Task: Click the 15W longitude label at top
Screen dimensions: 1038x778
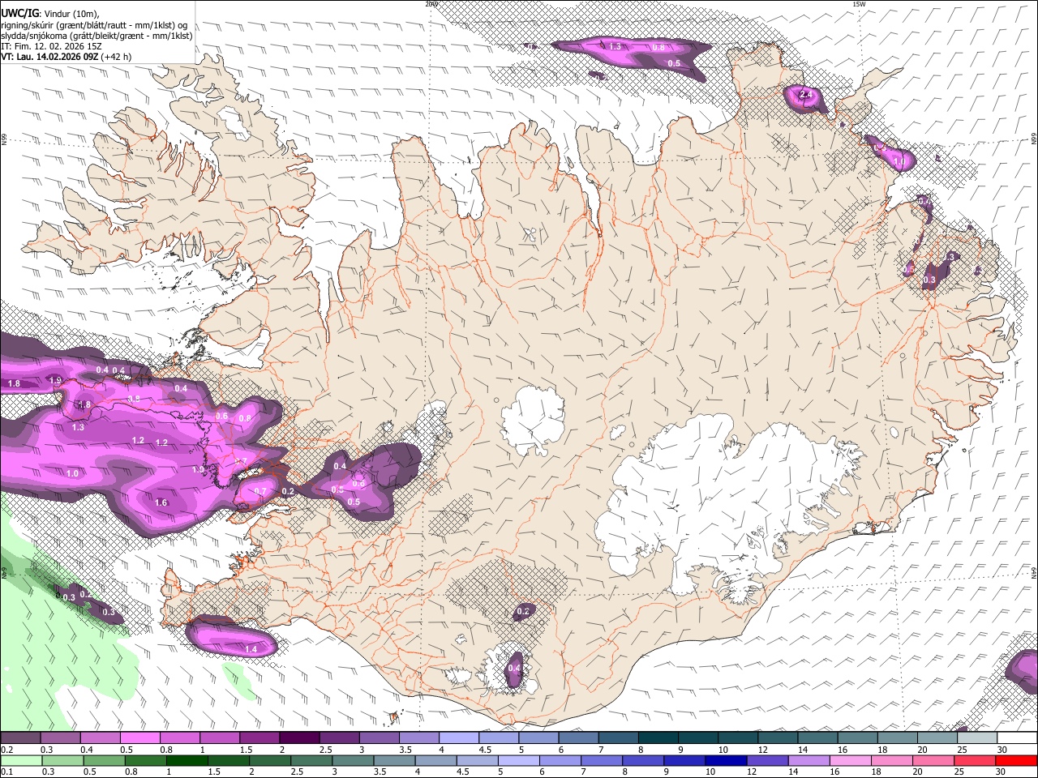Action: coord(859,3)
